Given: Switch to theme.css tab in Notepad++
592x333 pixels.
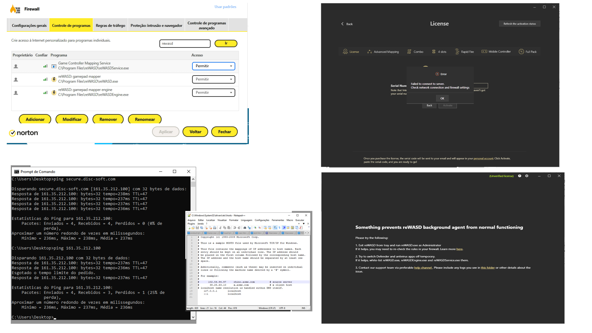Looking at the screenshot, I should tap(212, 233).
